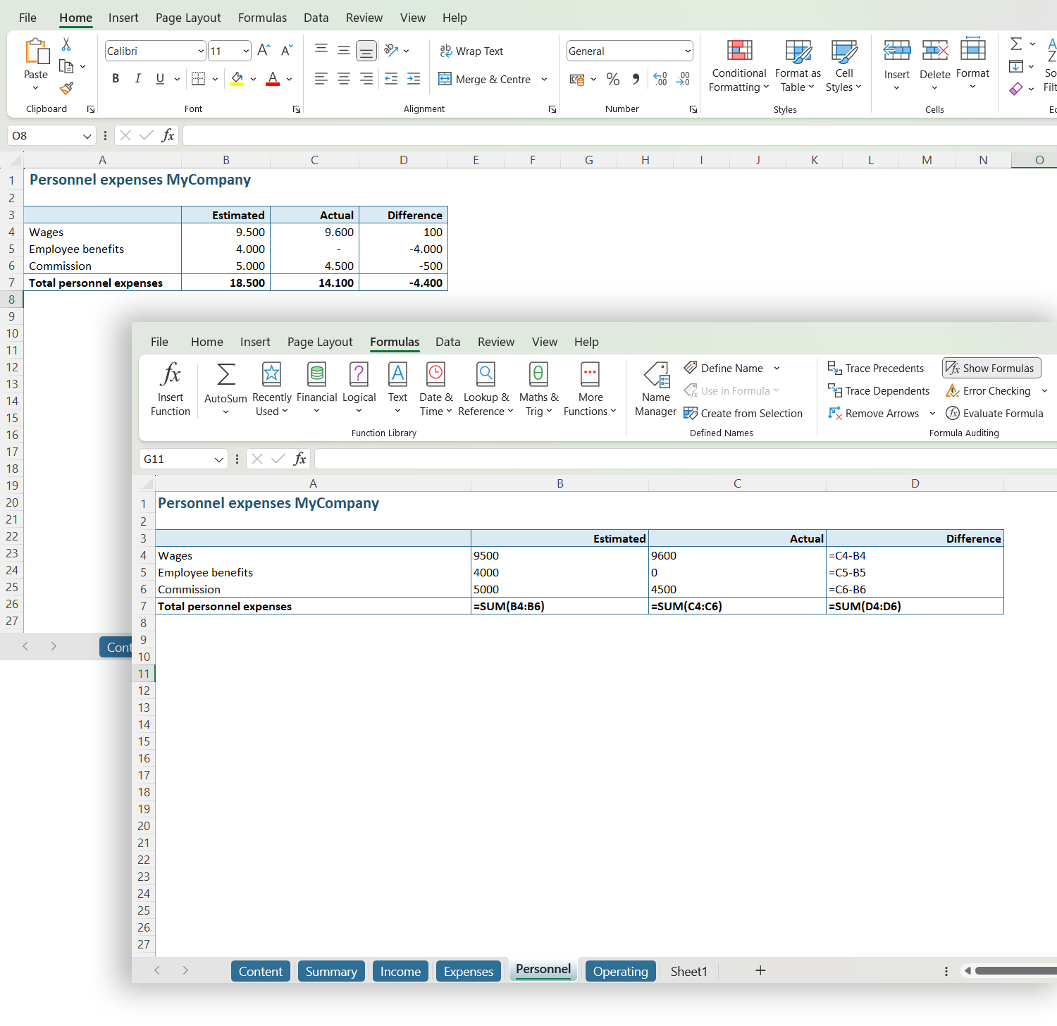1057x1026 pixels.
Task: Open the Borders dropdown arrow
Action: [x=215, y=79]
